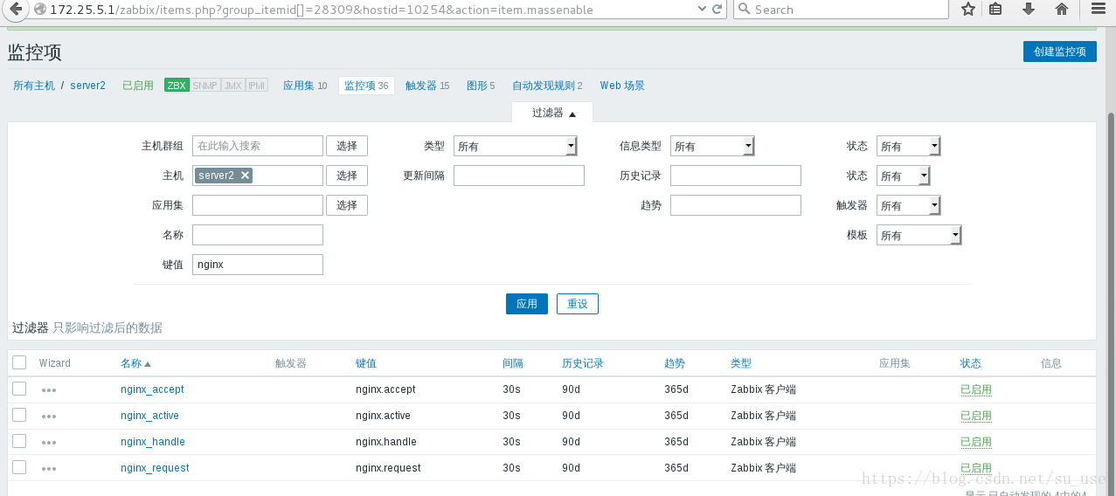This screenshot has height=496, width=1116.
Task: Click 选择 button next to 主机群组
Action: pos(347,146)
